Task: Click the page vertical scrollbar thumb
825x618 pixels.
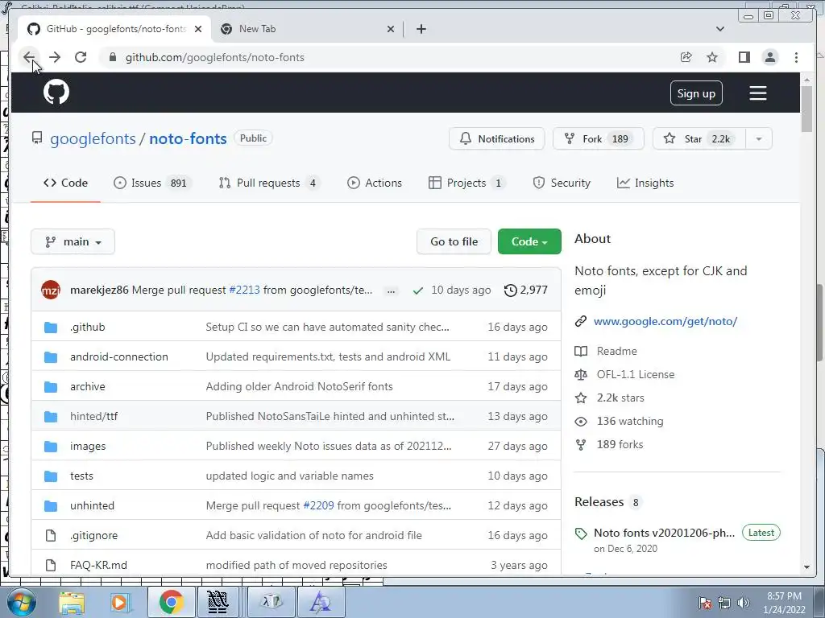Action: [806, 109]
